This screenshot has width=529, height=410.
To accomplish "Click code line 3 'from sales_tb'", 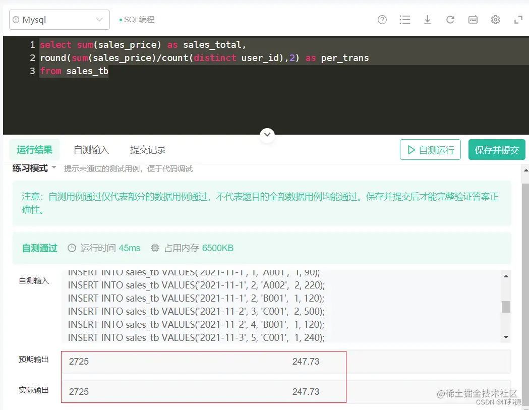I will click(74, 71).
